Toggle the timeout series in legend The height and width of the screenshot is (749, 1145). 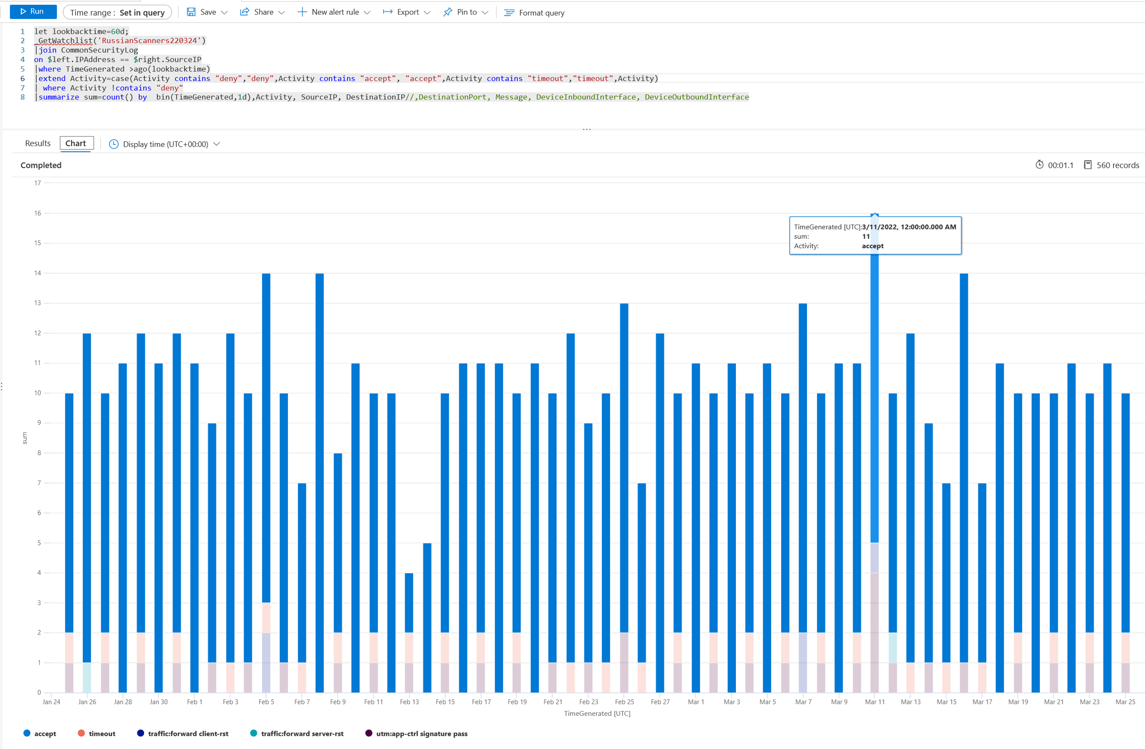(x=96, y=733)
